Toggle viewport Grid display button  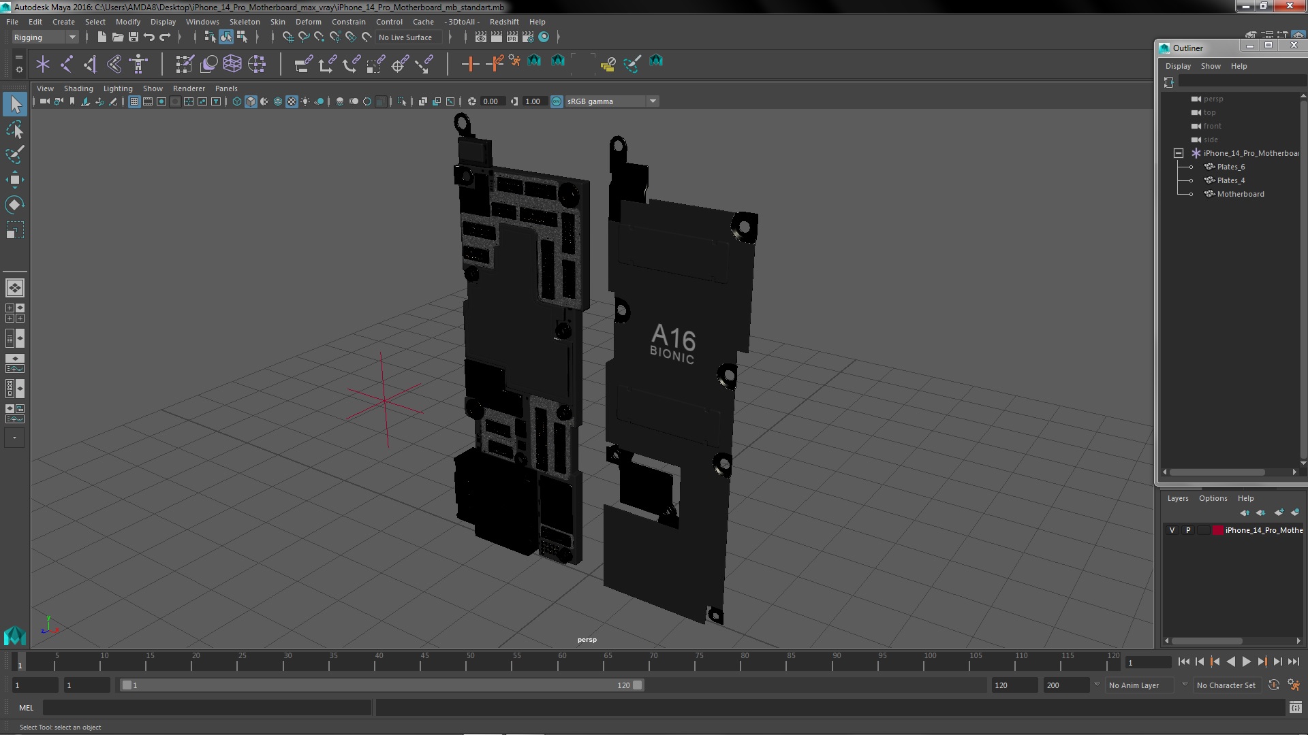(134, 101)
